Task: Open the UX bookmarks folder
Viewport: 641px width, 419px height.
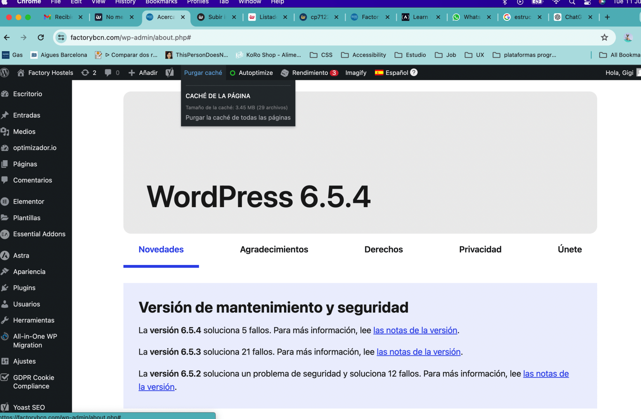Action: point(475,55)
